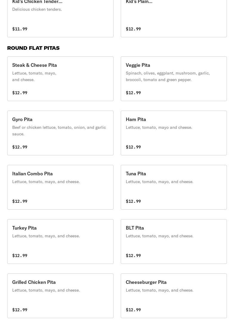Viewport: 234px width, 325px height.
Task: Select the Veggie Pita card
Action: [174, 79]
